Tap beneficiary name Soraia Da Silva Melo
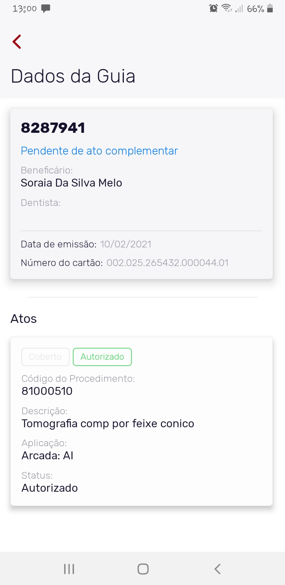This screenshot has width=285, height=585. 71,183
